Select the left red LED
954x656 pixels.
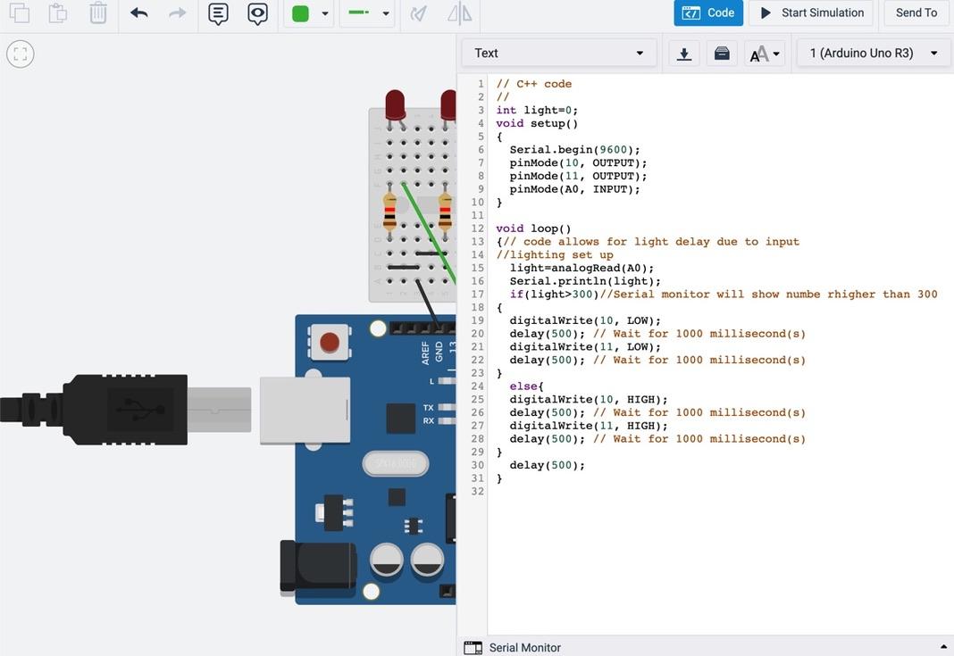[x=396, y=106]
